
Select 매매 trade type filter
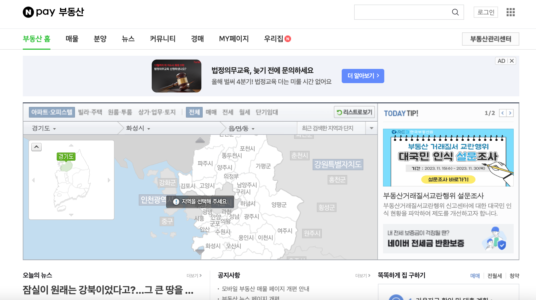point(211,112)
